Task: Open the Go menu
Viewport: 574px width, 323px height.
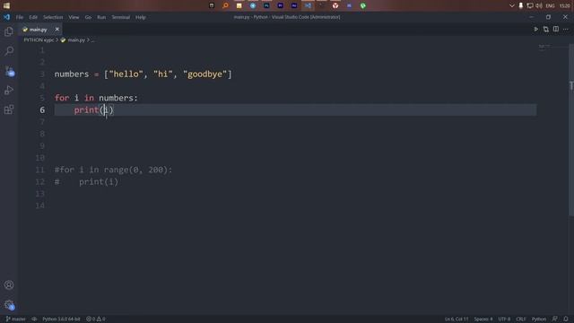Action: 88,17
